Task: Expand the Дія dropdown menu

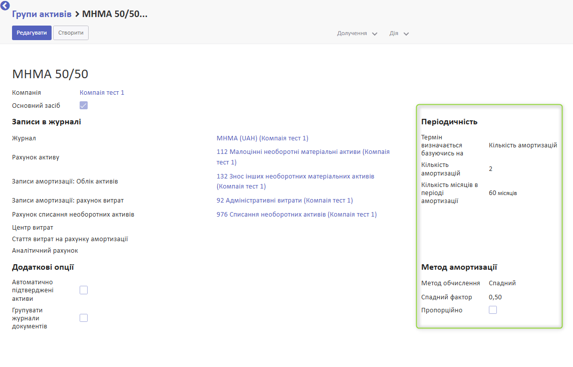Action: click(x=399, y=33)
